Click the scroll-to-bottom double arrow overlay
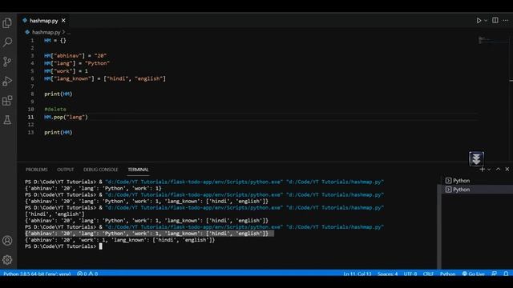Image resolution: width=513 pixels, height=288 pixels. click(x=476, y=159)
